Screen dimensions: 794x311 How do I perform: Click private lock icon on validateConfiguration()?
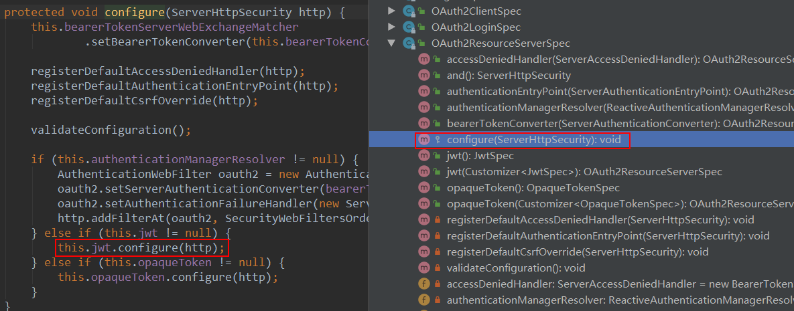(438, 268)
